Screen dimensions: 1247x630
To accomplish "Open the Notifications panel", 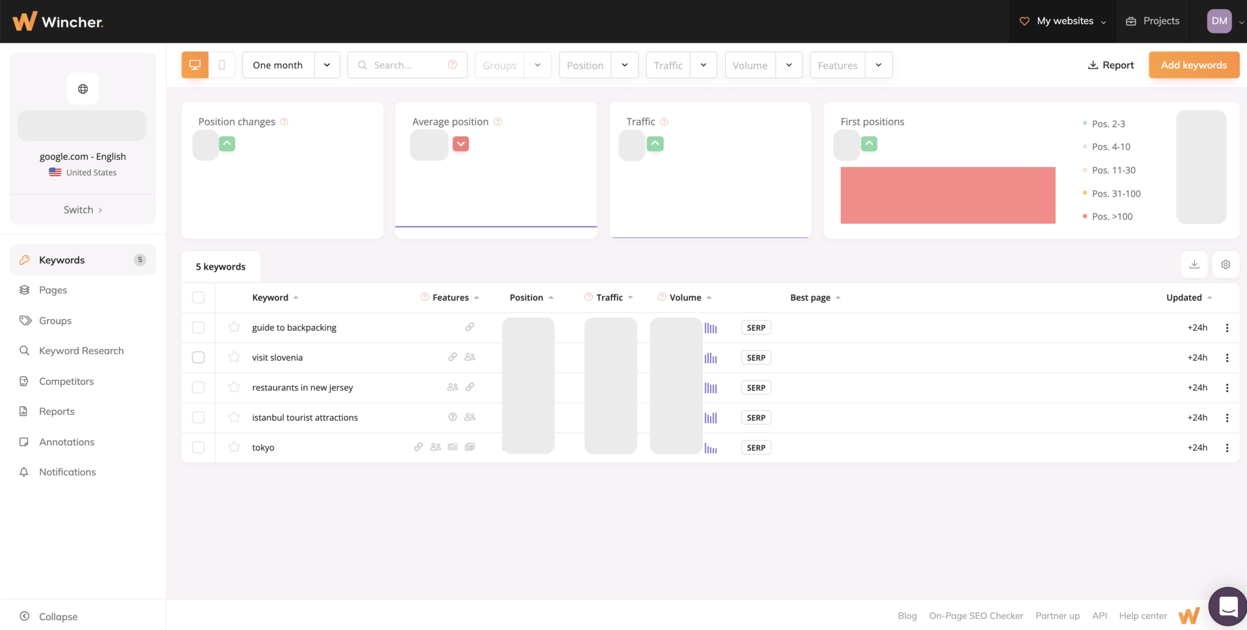I will pos(67,472).
